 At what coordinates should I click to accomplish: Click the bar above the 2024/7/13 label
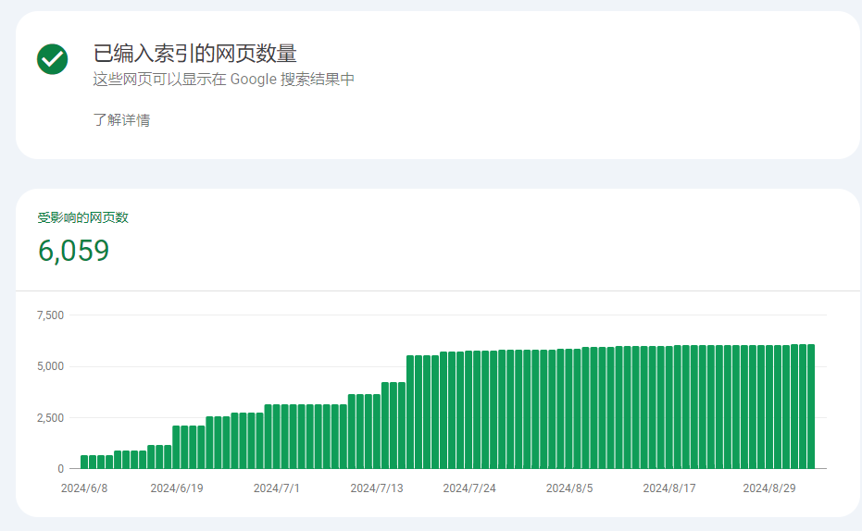[377, 431]
